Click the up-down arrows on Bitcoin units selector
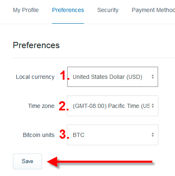Image resolution: width=175 pixels, height=176 pixels. (153, 135)
